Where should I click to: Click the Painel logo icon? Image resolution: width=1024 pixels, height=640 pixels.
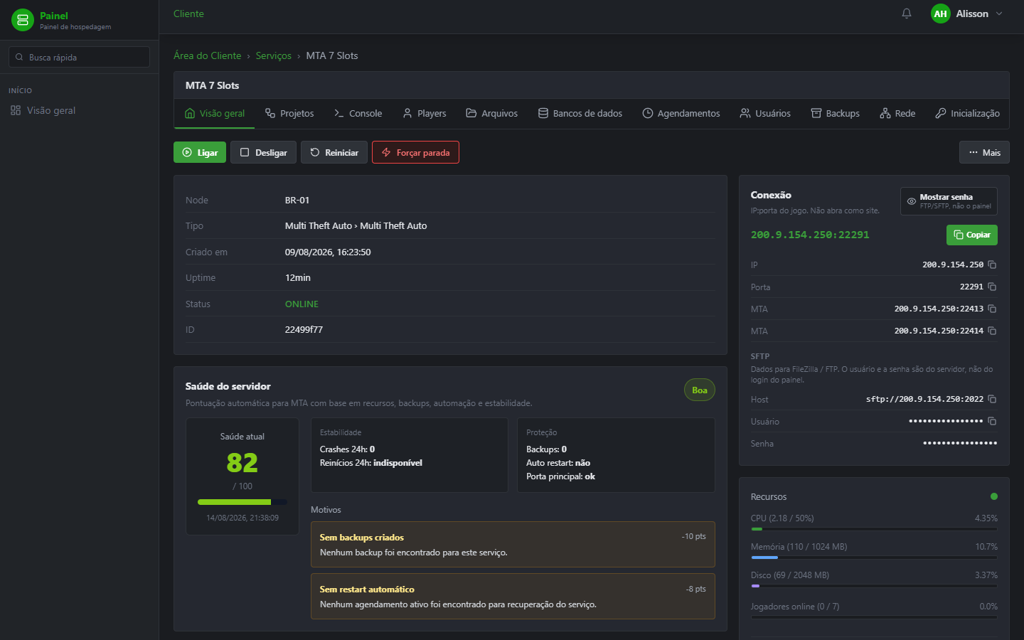coord(23,20)
